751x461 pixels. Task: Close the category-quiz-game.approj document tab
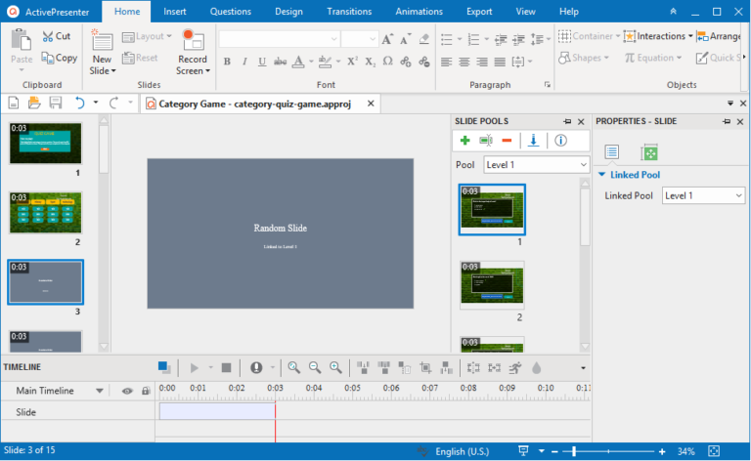point(371,104)
